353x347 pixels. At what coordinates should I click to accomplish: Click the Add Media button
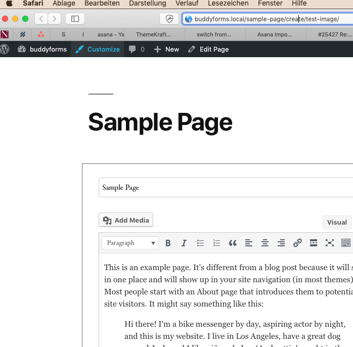126,220
